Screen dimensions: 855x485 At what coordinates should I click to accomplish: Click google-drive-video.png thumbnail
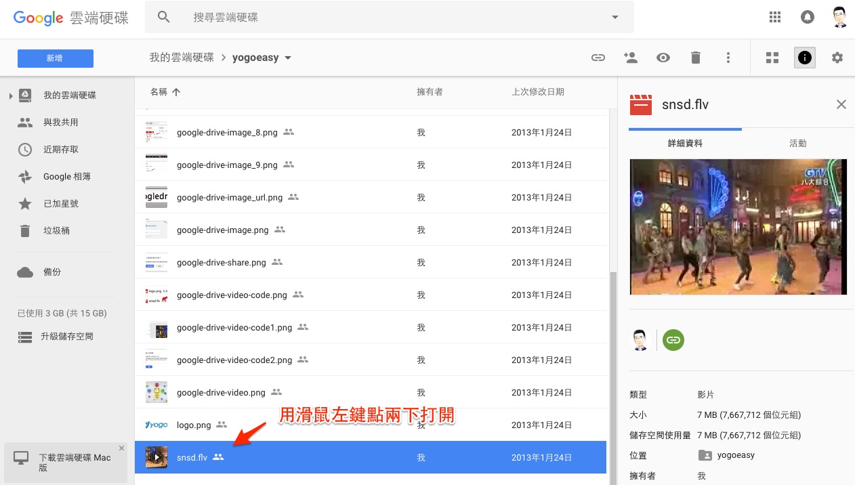(x=157, y=392)
